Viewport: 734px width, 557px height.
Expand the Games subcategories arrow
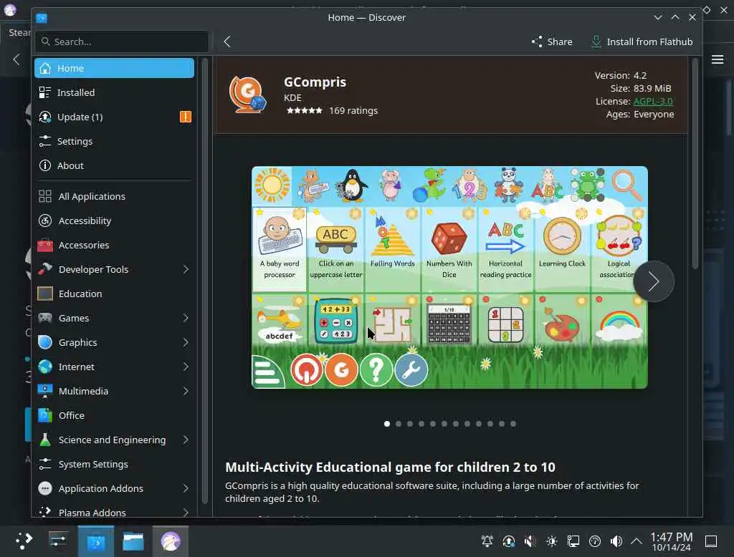click(186, 318)
